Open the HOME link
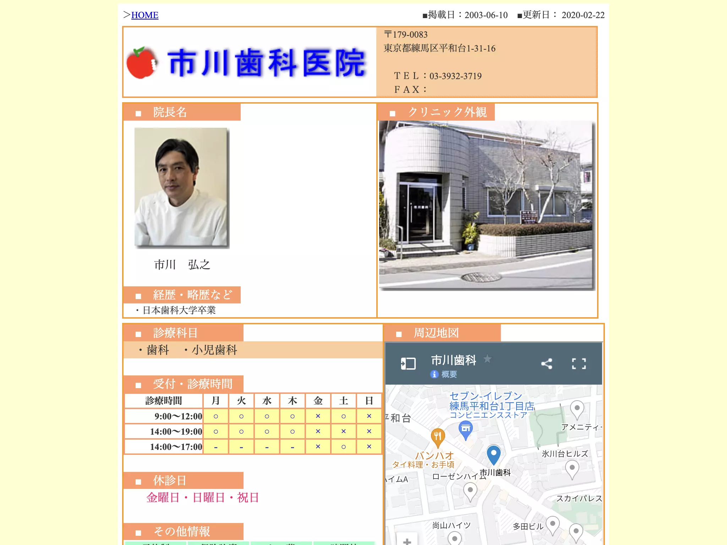The height and width of the screenshot is (545, 727). coord(145,15)
